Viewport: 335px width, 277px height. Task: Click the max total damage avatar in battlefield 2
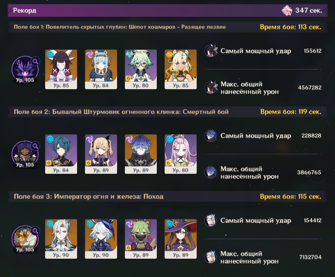(x=211, y=173)
